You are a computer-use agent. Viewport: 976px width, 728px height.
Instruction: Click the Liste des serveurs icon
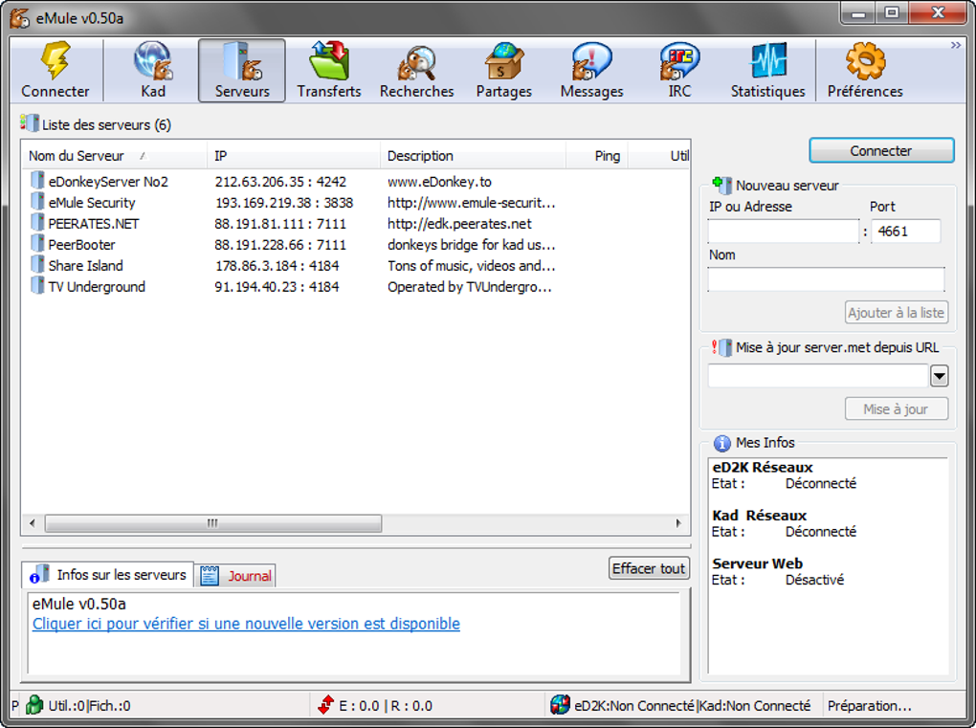click(x=30, y=123)
